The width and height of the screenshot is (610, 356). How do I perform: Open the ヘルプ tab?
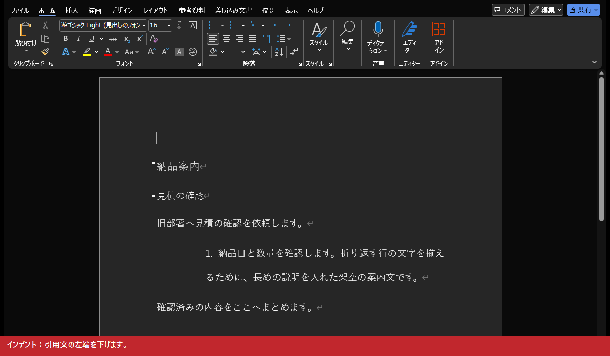tap(316, 10)
